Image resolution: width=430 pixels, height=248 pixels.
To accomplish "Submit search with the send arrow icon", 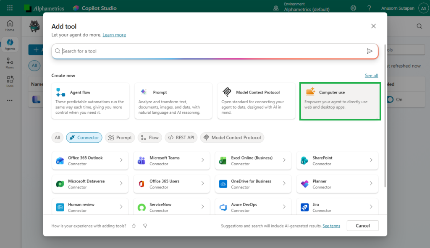I will (370, 51).
